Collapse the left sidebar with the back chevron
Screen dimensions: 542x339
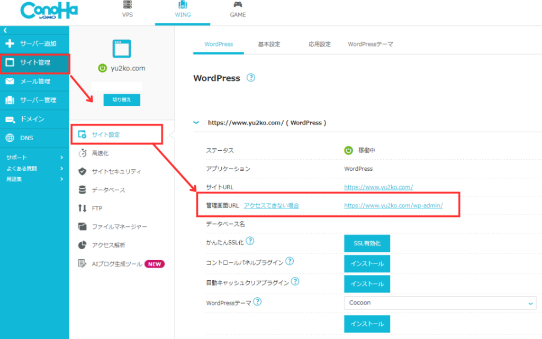[5, 30]
